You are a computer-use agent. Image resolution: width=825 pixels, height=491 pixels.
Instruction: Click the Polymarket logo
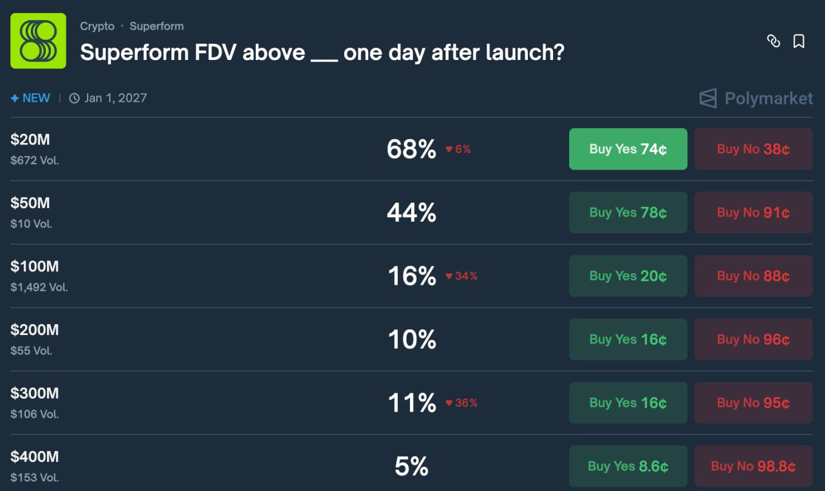tap(756, 99)
